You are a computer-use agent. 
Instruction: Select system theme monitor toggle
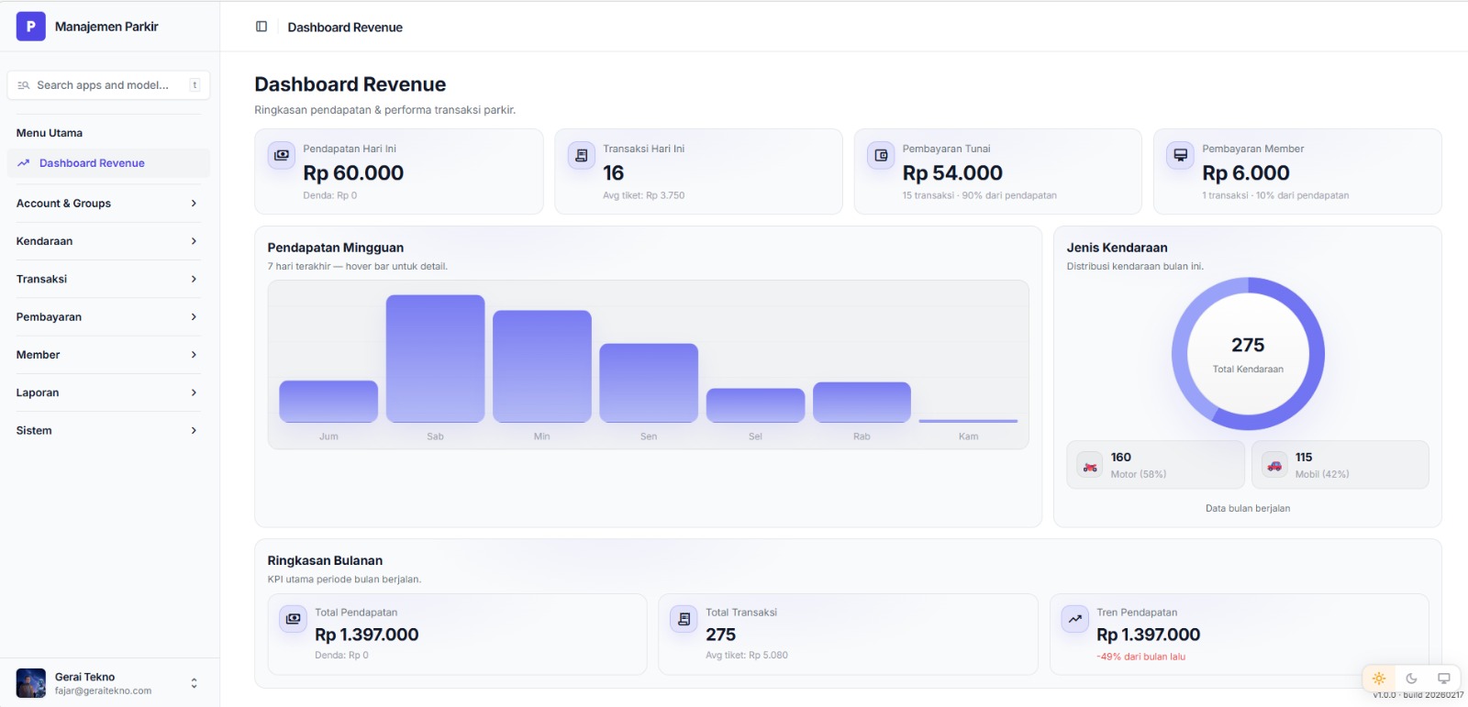[x=1443, y=679]
